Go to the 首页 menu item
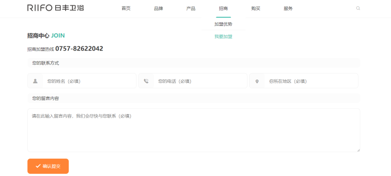The height and width of the screenshot is (176, 391). [126, 9]
